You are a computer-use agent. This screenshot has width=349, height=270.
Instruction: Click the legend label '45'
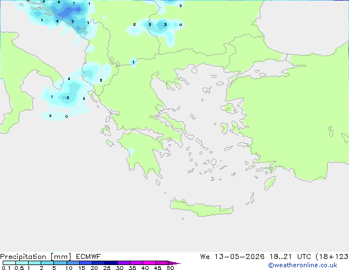[157, 268]
